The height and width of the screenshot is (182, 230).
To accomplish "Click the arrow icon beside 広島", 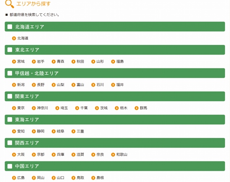I will 14,178.
